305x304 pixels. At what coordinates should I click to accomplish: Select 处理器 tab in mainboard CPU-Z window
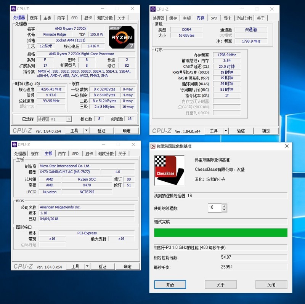(20, 154)
